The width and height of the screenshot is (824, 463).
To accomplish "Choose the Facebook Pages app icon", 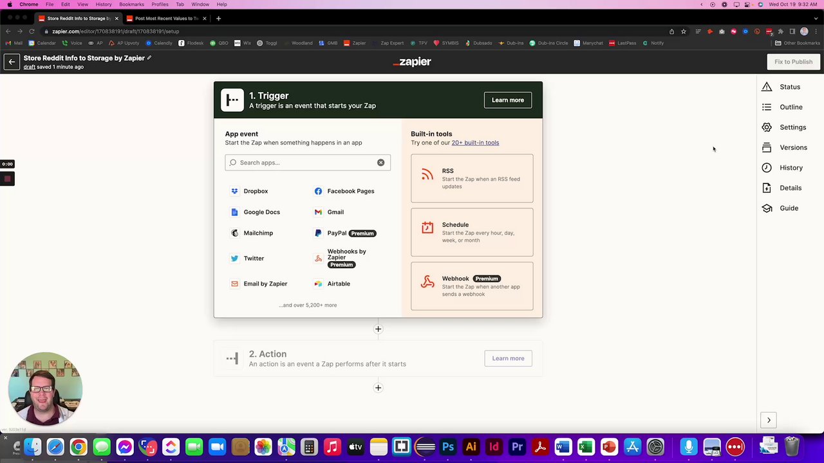I will [x=318, y=191].
